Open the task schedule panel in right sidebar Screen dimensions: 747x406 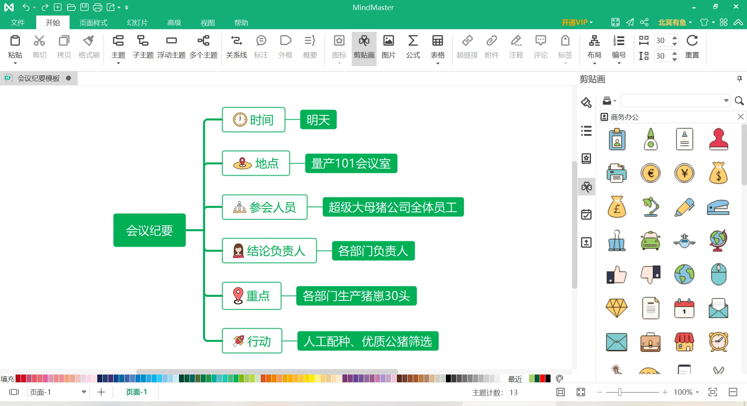pos(586,214)
